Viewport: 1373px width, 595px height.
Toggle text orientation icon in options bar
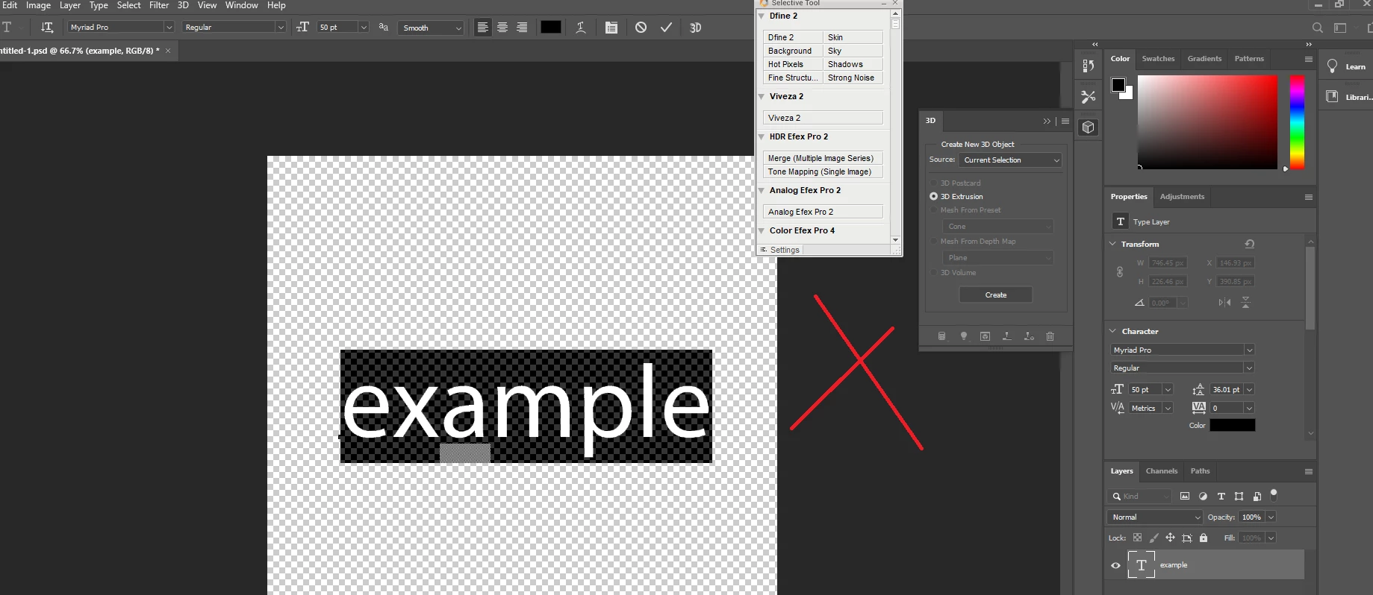47,28
